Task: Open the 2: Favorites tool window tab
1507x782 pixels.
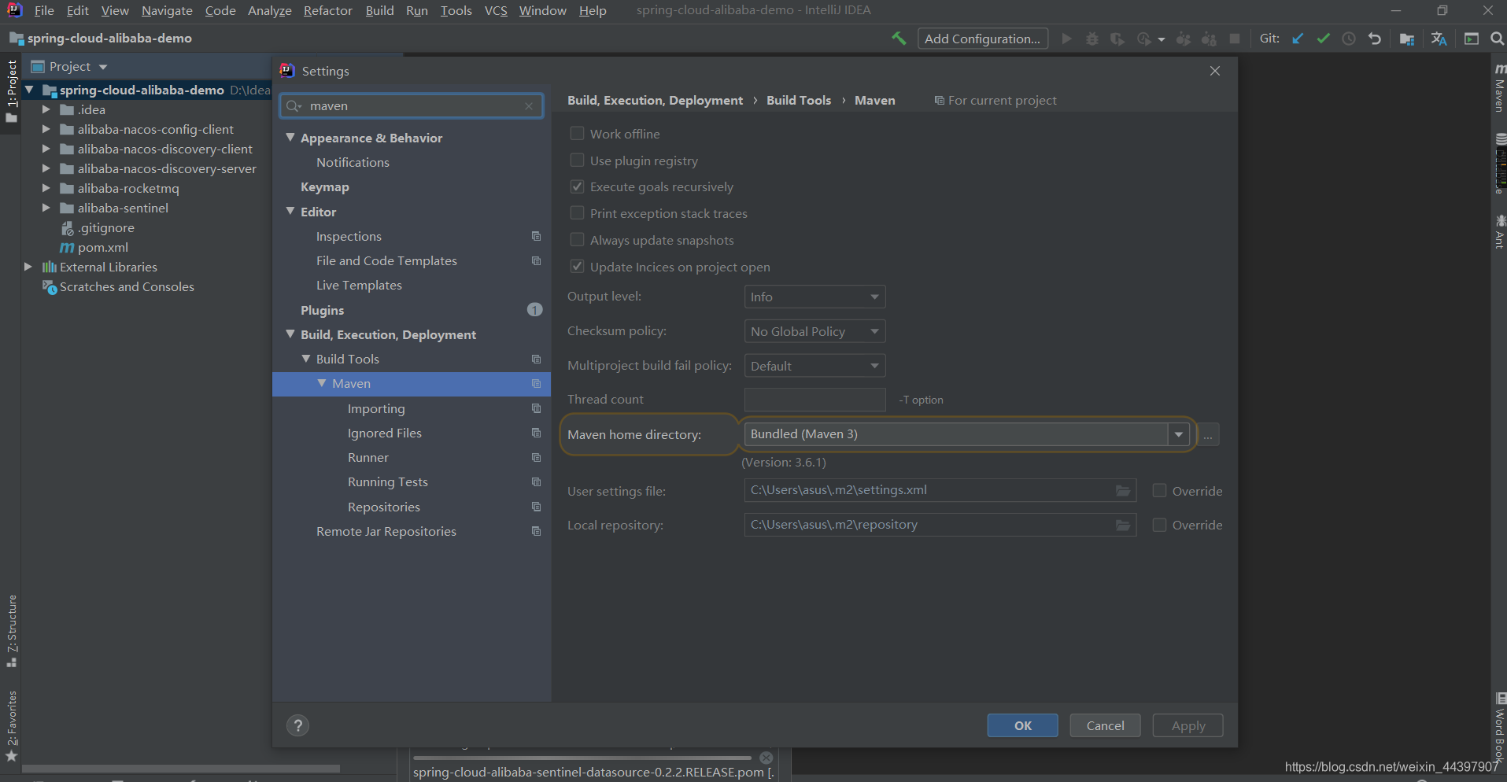Action: tap(12, 727)
